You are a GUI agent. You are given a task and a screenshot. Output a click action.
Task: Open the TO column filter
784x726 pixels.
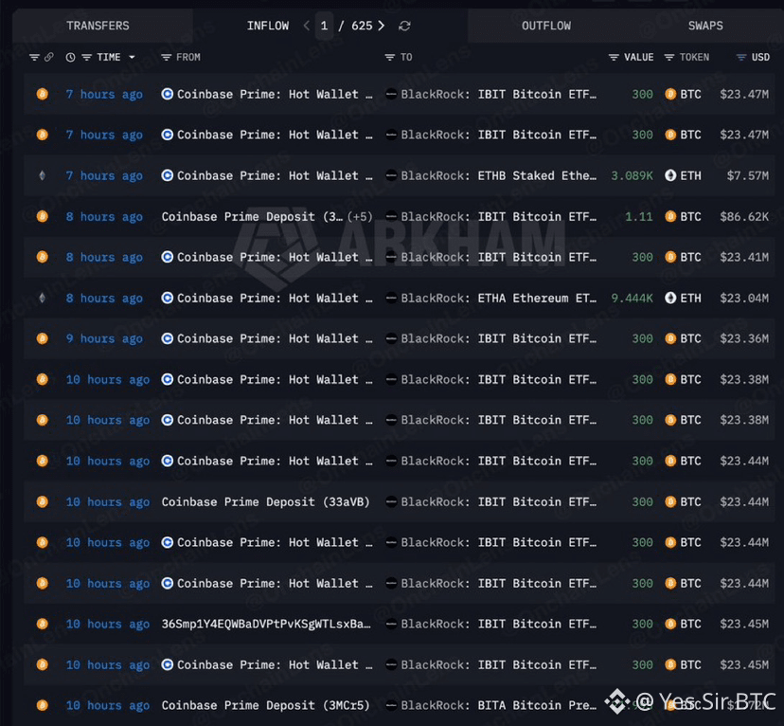pyautogui.click(x=389, y=58)
